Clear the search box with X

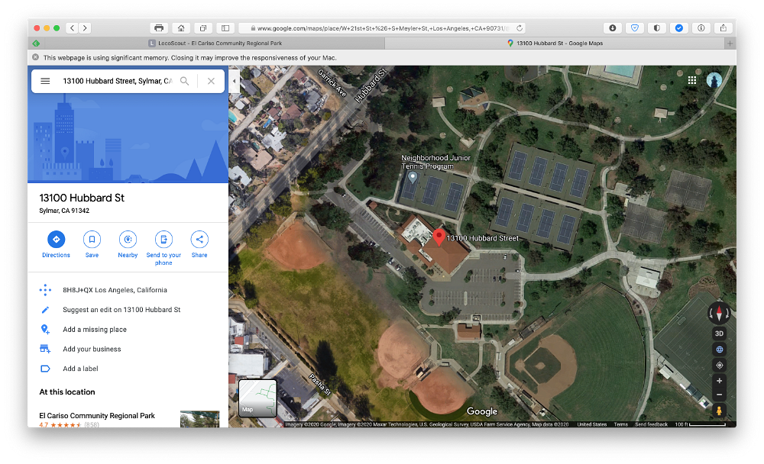click(x=211, y=81)
